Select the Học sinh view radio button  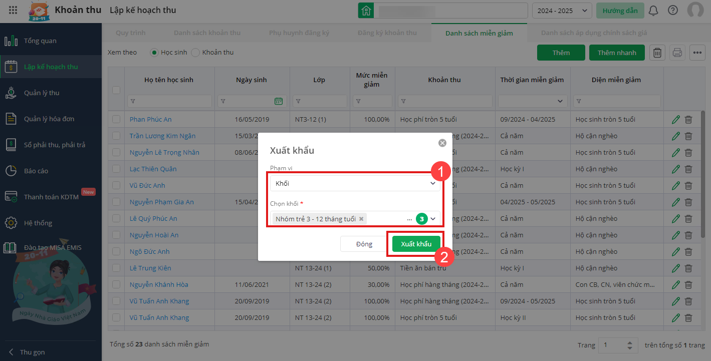tap(154, 53)
